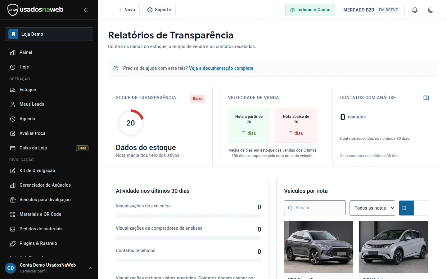Click the Painel chart icon in sidebar
The image size is (447, 279).
13,53
